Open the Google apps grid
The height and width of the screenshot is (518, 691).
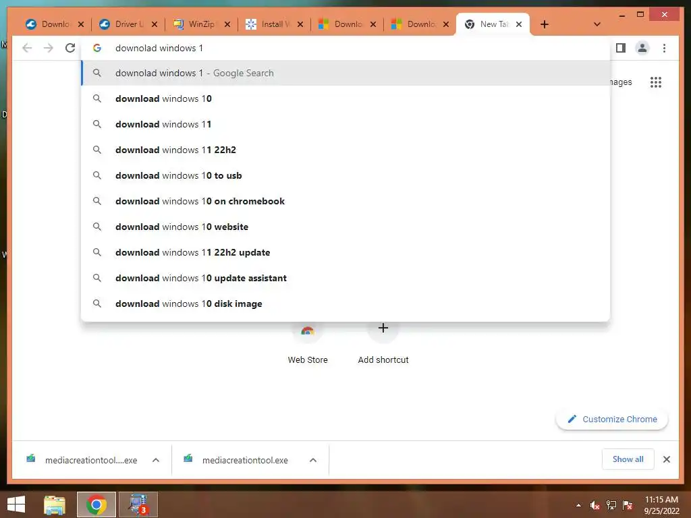[x=656, y=82]
